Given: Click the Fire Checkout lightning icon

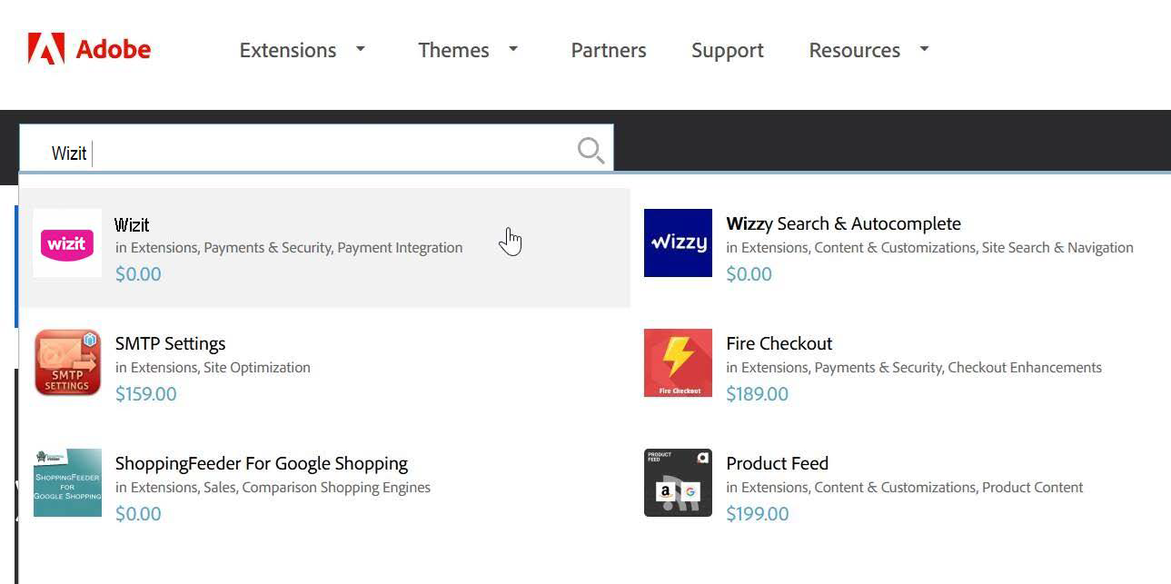Looking at the screenshot, I should tap(678, 362).
